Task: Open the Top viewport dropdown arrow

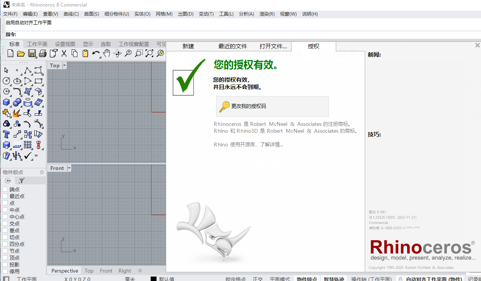Action: coord(64,65)
